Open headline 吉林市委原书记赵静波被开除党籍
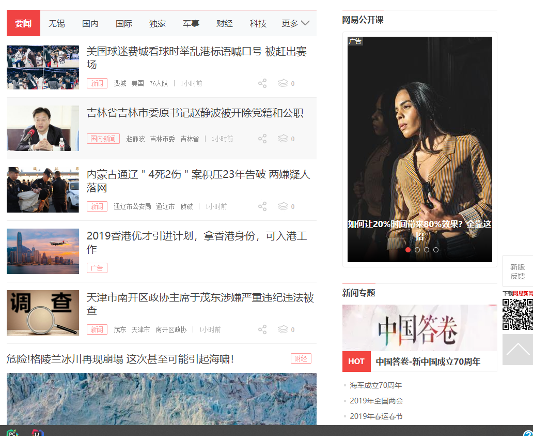Screen dimensions: 533x436 click(x=195, y=113)
